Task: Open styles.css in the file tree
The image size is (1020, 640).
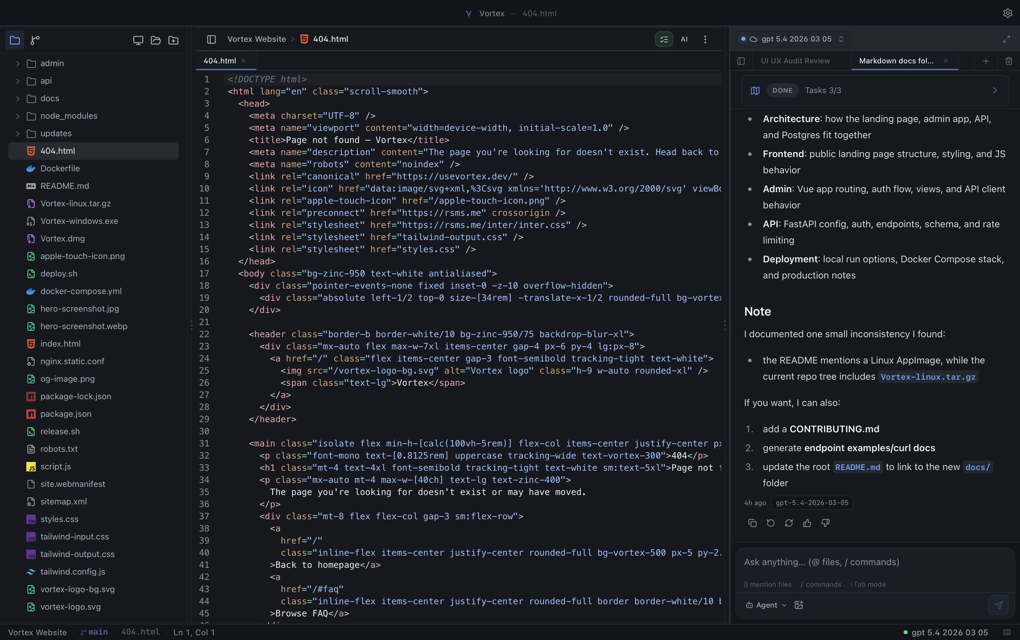Action: point(93,519)
